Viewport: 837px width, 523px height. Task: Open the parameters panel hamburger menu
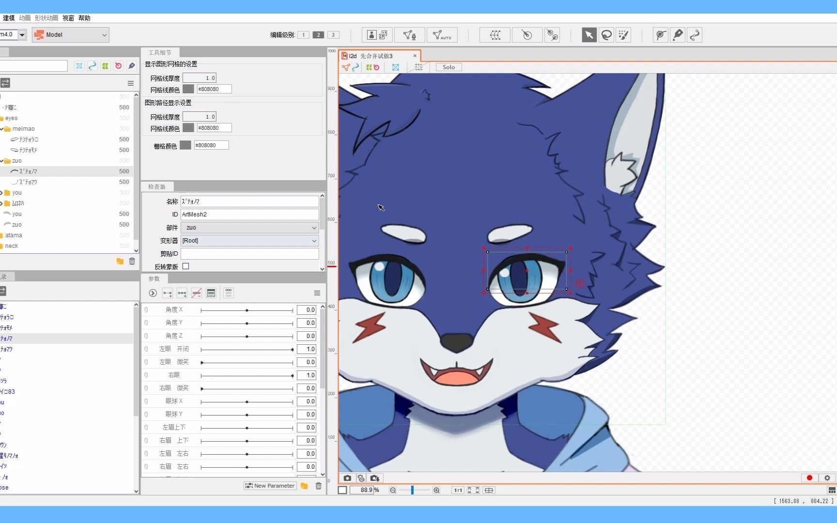coord(317,293)
